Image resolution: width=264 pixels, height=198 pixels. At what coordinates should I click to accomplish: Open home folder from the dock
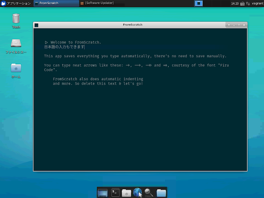pos(127,193)
